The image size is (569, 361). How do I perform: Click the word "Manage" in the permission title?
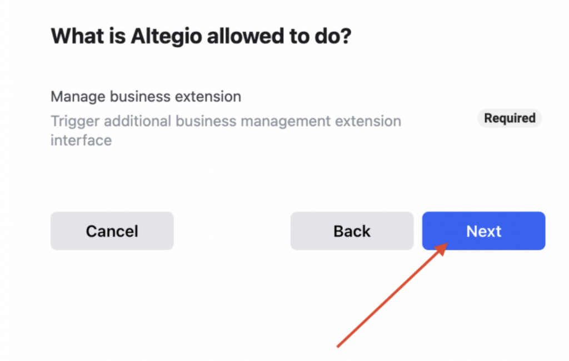78,96
